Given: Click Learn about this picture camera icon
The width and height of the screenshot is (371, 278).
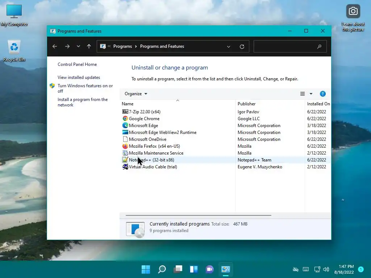Looking at the screenshot, I should tap(353, 11).
